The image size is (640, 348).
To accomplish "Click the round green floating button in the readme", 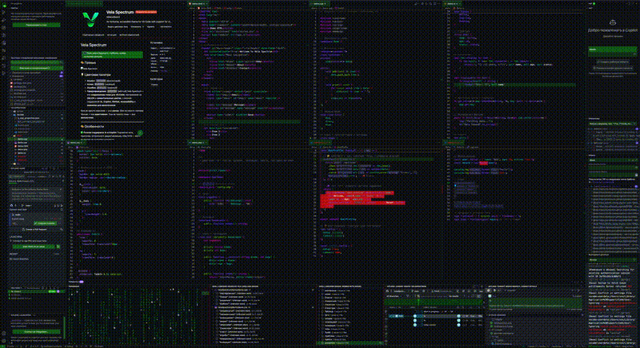I will pyautogui.click(x=140, y=132).
